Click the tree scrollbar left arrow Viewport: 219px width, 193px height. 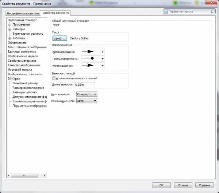8,175
